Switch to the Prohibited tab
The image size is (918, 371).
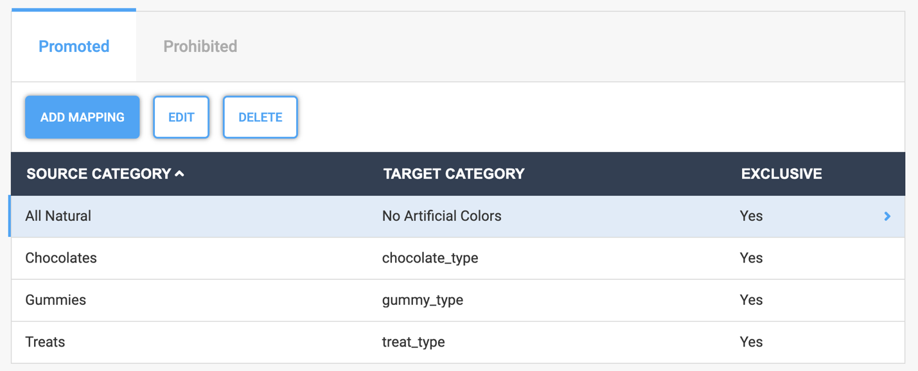[x=200, y=46]
